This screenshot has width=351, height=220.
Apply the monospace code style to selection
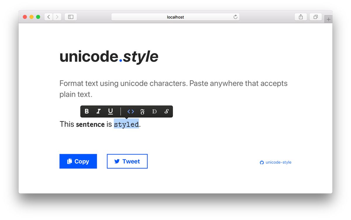pos(130,111)
